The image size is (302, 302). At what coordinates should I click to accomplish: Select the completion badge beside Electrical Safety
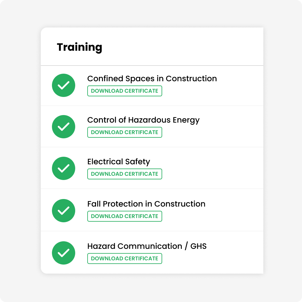click(x=63, y=168)
